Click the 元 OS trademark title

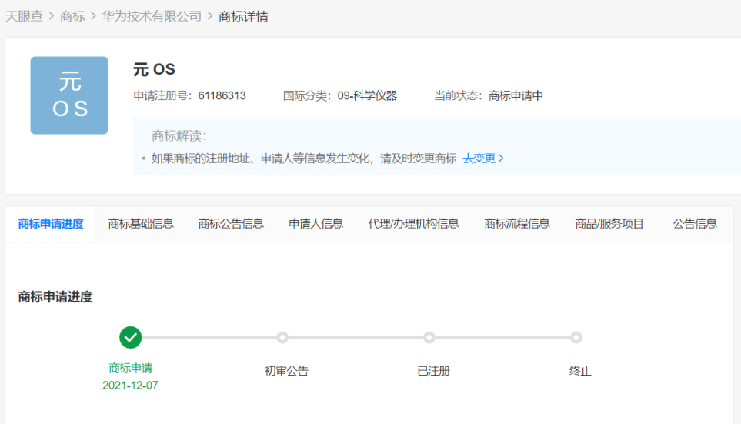pos(154,69)
